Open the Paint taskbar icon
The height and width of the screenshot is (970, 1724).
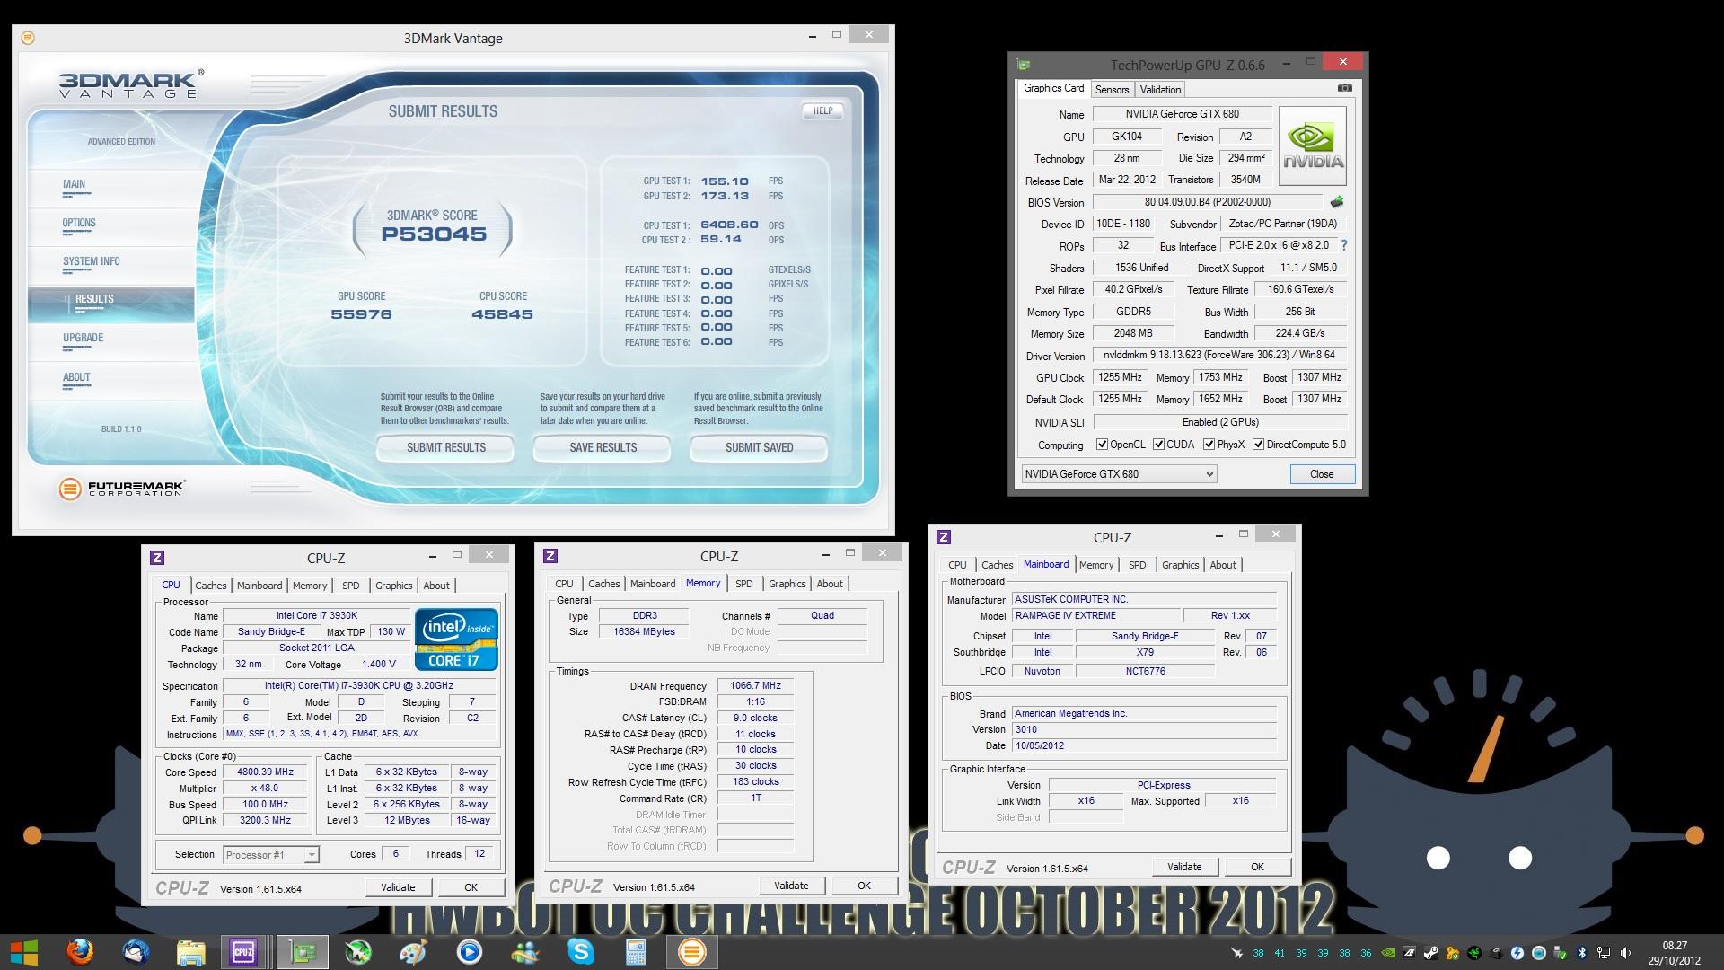point(414,952)
